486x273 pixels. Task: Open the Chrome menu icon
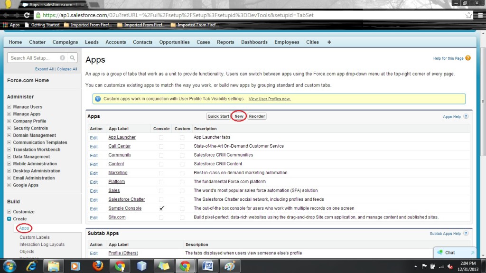pos(480,15)
